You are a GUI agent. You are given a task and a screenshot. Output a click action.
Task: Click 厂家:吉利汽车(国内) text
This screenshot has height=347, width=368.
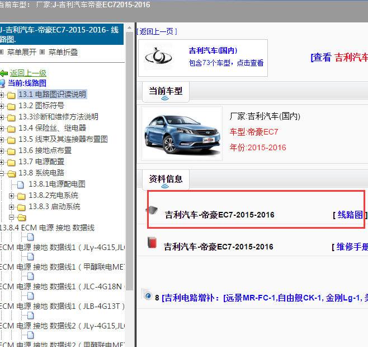pyautogui.click(x=265, y=116)
